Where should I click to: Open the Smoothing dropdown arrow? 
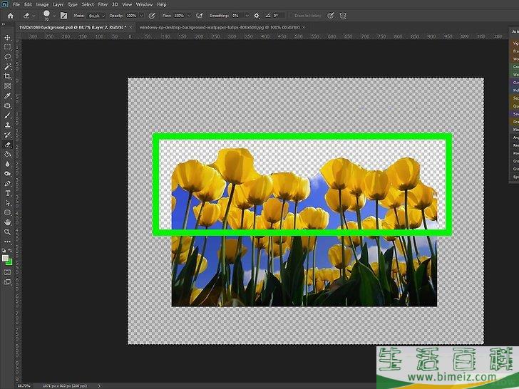(247, 16)
